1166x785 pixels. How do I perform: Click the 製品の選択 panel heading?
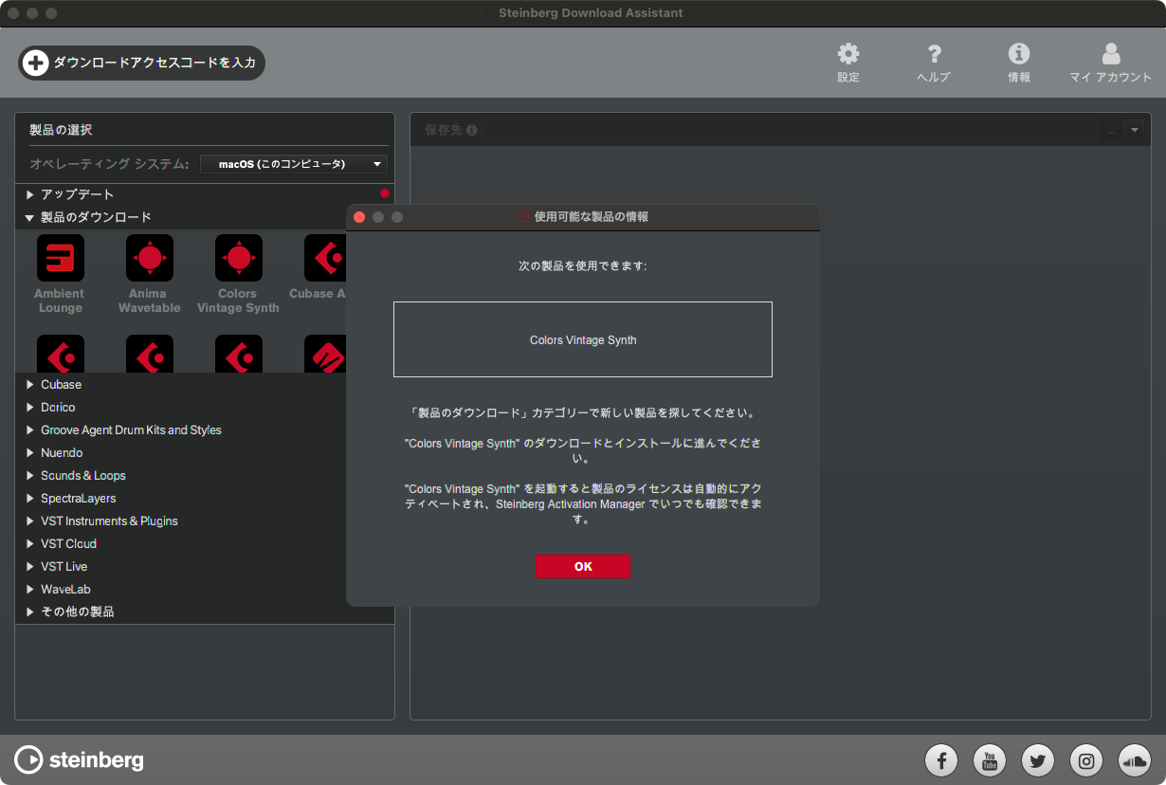click(x=61, y=130)
